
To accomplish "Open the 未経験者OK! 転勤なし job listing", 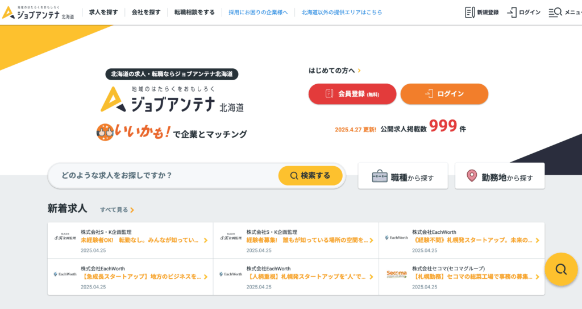I will (130, 241).
